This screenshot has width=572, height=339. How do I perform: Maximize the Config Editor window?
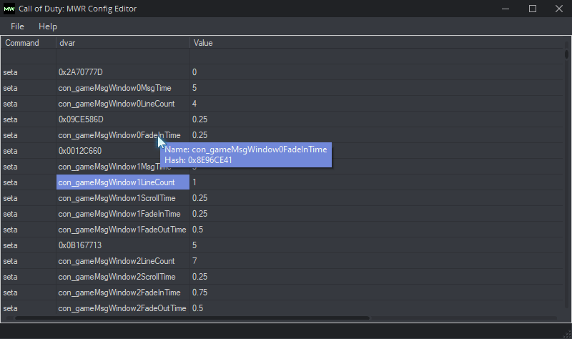(533, 9)
